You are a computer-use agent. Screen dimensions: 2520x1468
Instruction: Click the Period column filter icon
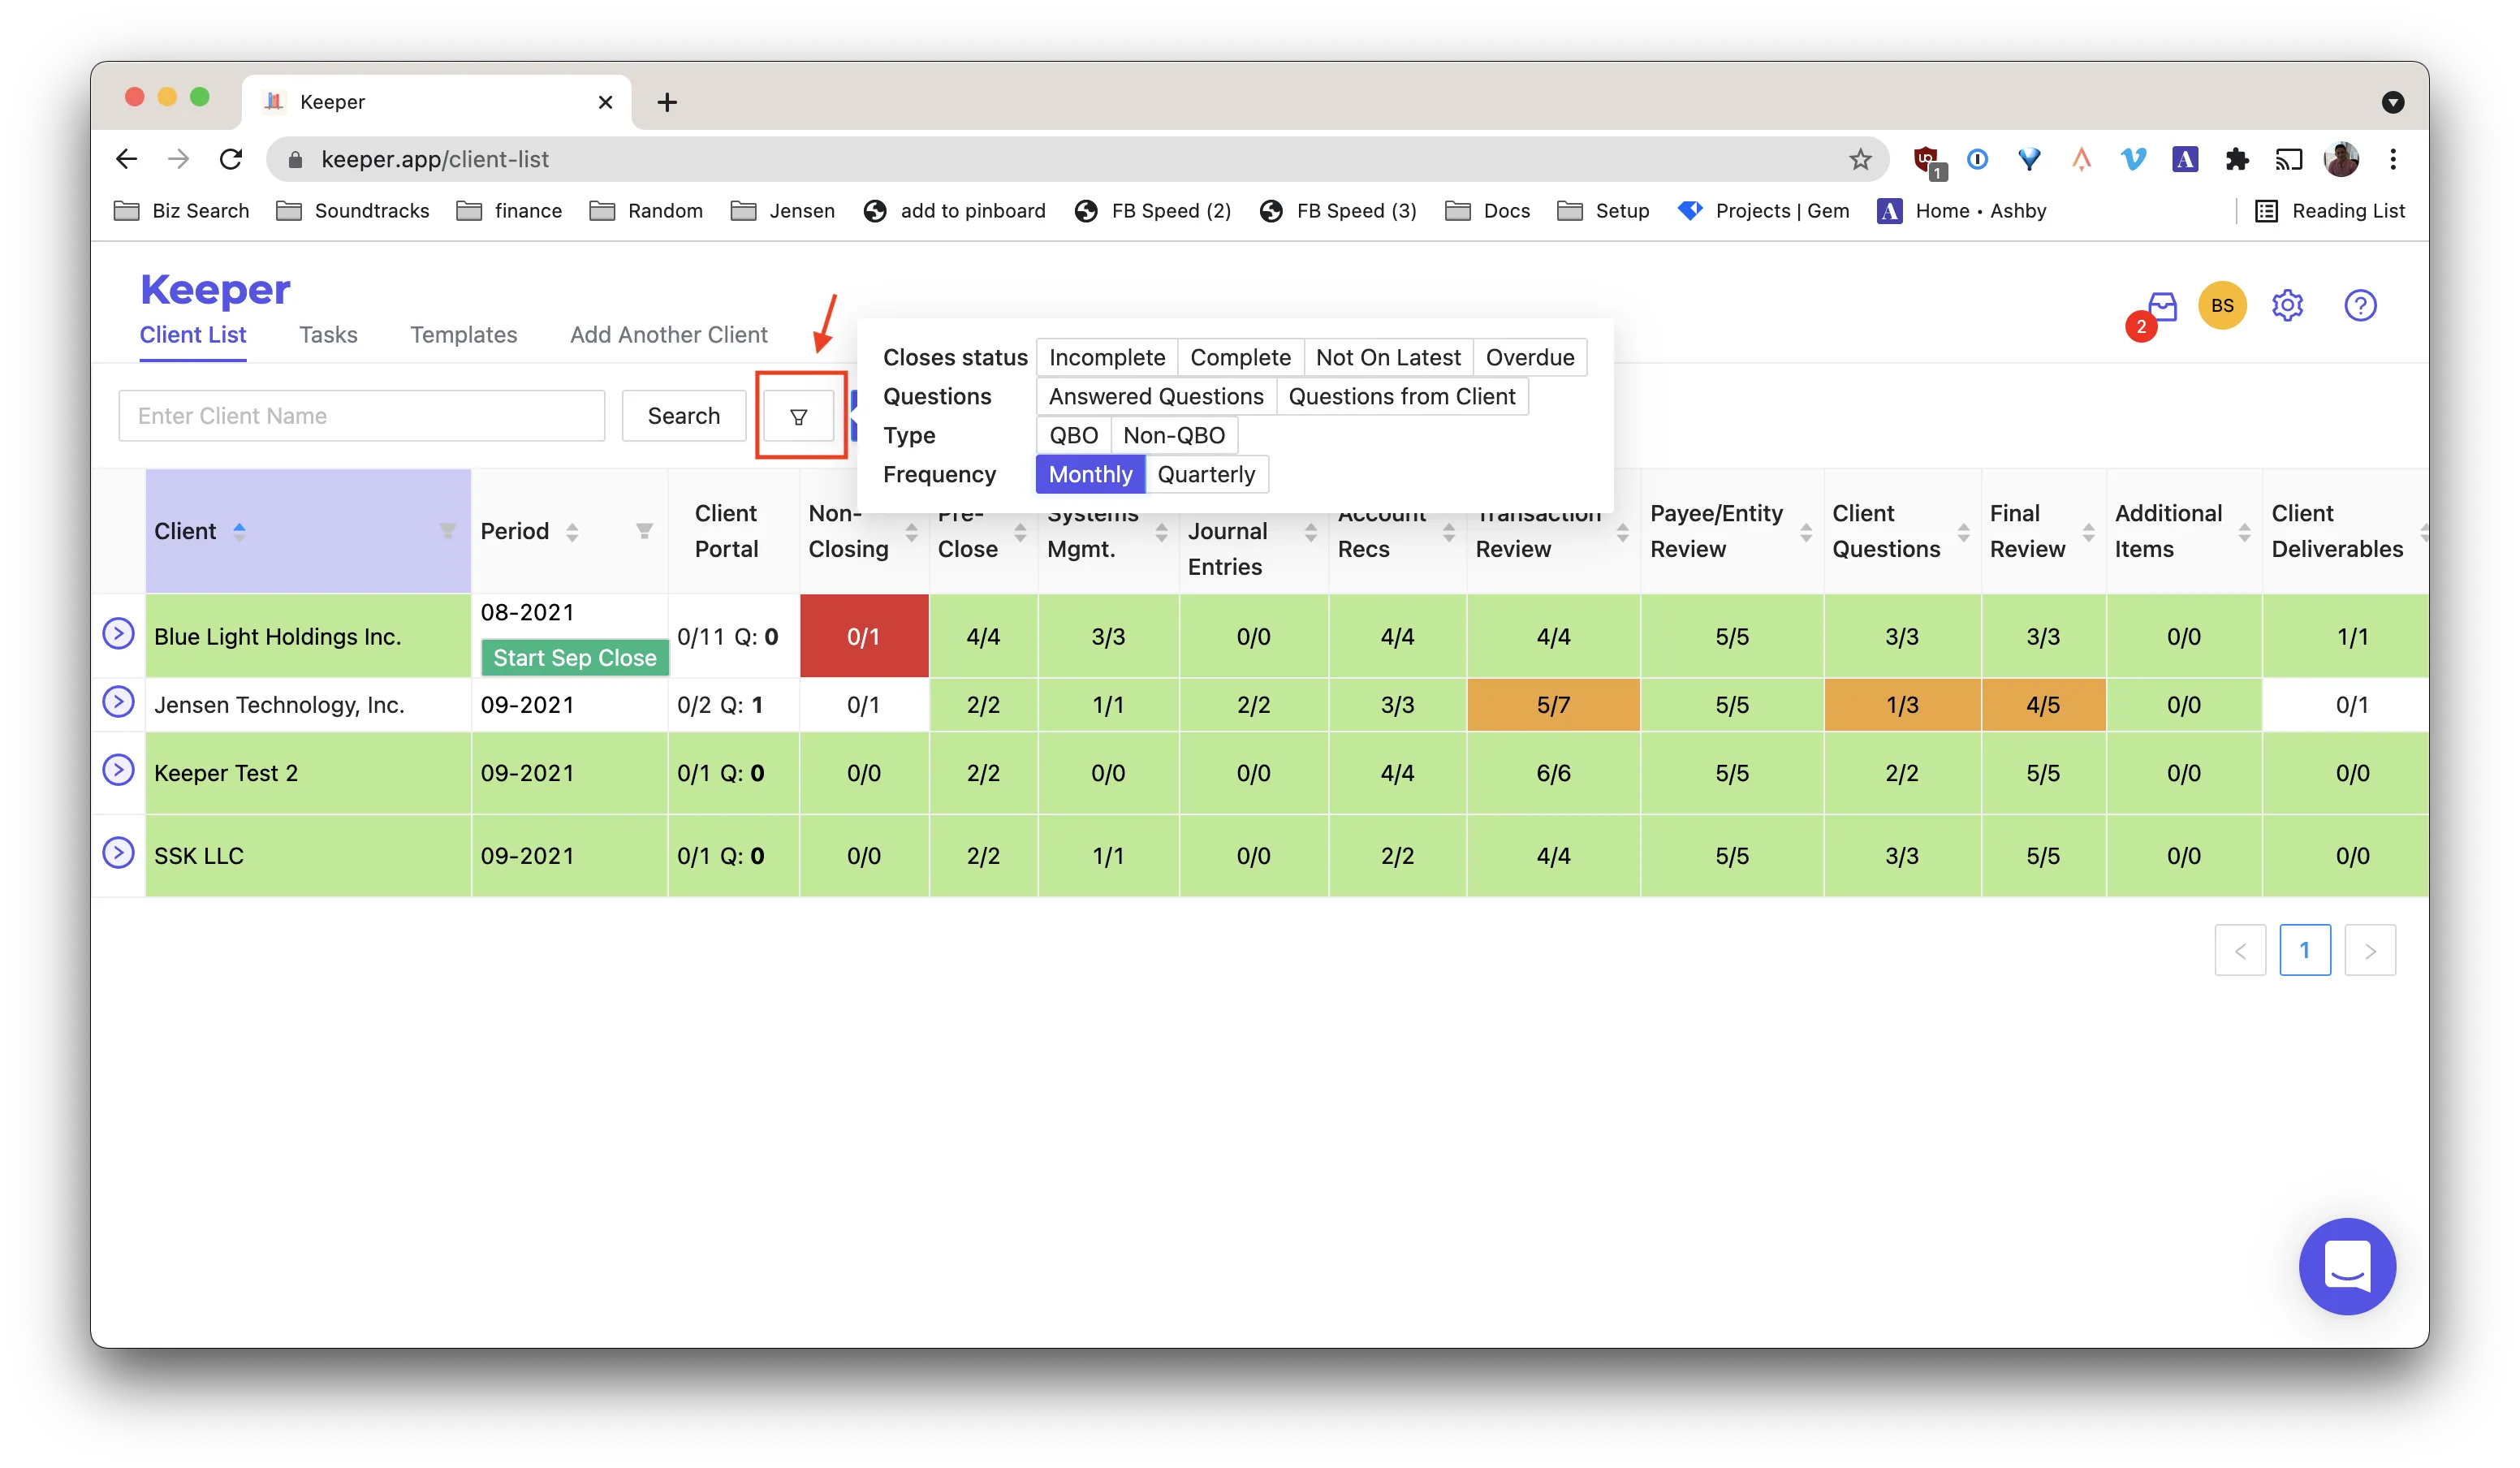click(644, 531)
